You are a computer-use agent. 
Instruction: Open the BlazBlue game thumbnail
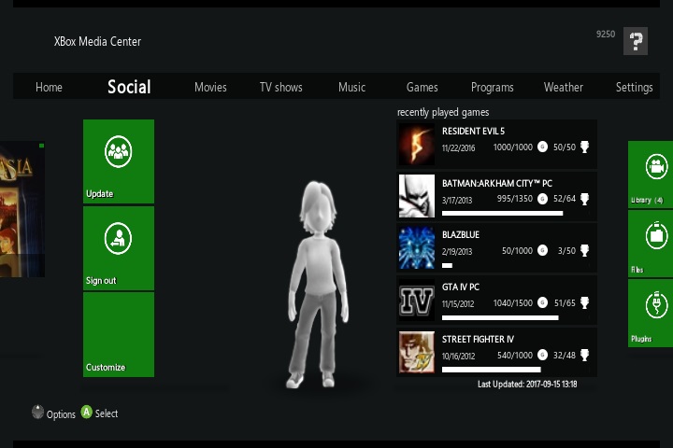click(x=416, y=247)
